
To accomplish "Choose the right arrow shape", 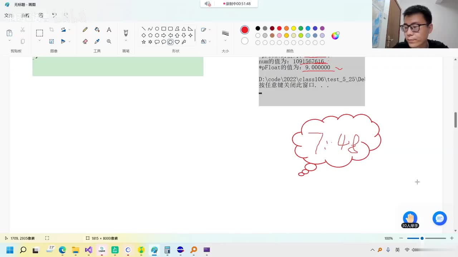I will click(x=164, y=35).
